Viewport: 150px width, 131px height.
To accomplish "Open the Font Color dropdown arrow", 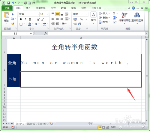I will tap(39, 24).
